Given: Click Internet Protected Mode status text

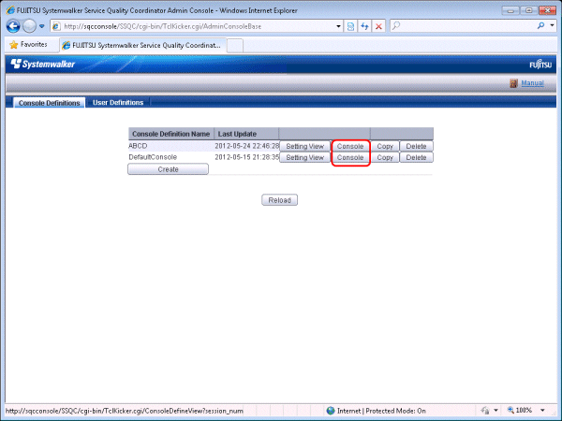Looking at the screenshot, I should coord(381,411).
